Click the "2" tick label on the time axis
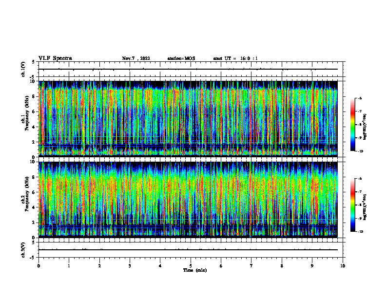 [x=99, y=266]
